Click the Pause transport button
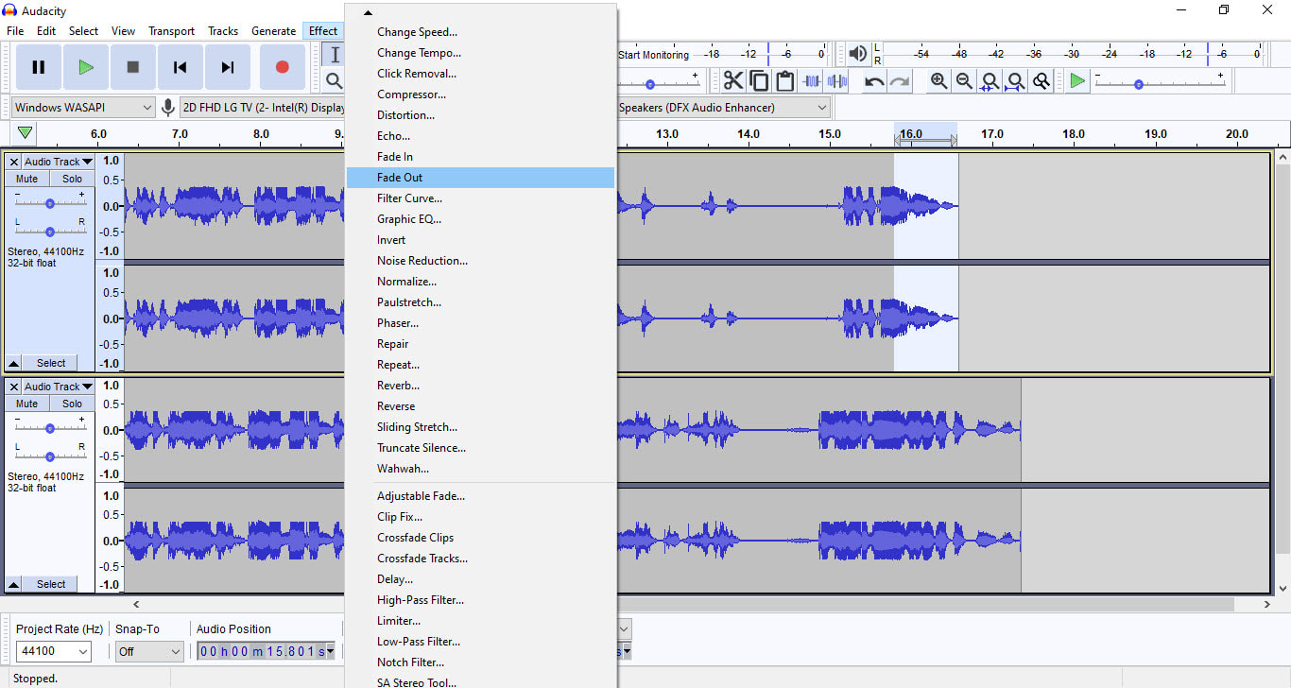The image size is (1291, 688). pyautogui.click(x=39, y=67)
